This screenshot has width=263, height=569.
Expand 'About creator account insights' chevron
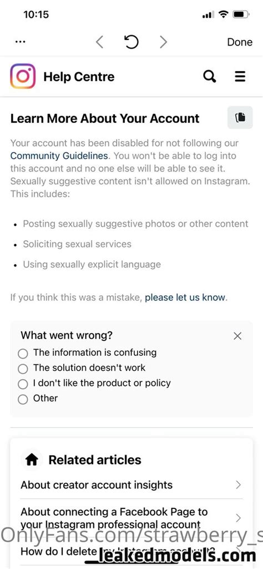coord(238,485)
